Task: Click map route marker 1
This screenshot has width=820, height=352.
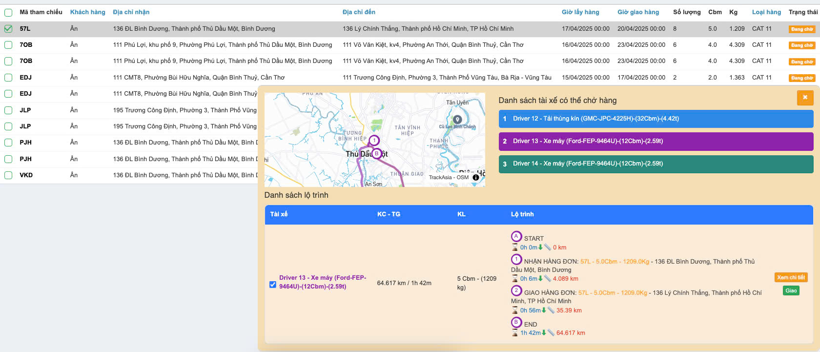Action: tap(374, 141)
